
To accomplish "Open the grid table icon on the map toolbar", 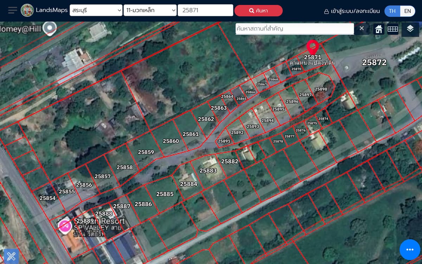I will pos(392,29).
